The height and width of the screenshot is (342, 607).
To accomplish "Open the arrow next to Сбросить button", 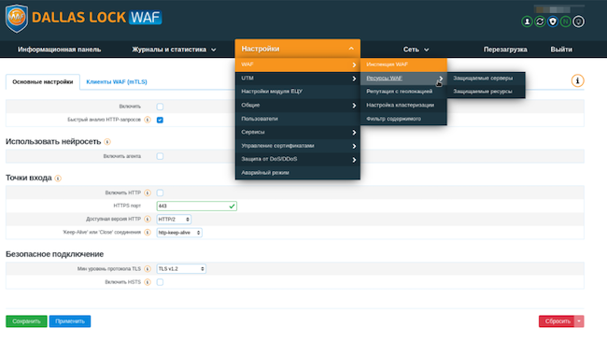I will pyautogui.click(x=579, y=321).
